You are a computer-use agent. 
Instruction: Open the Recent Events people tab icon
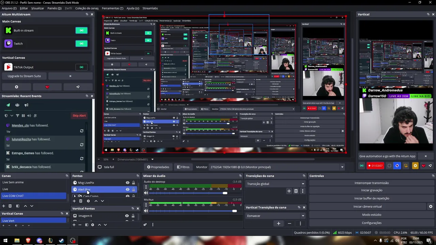pyautogui.click(x=17, y=105)
